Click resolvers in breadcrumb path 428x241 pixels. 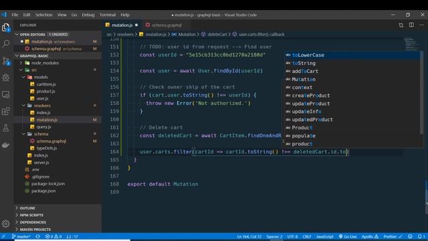point(125,34)
